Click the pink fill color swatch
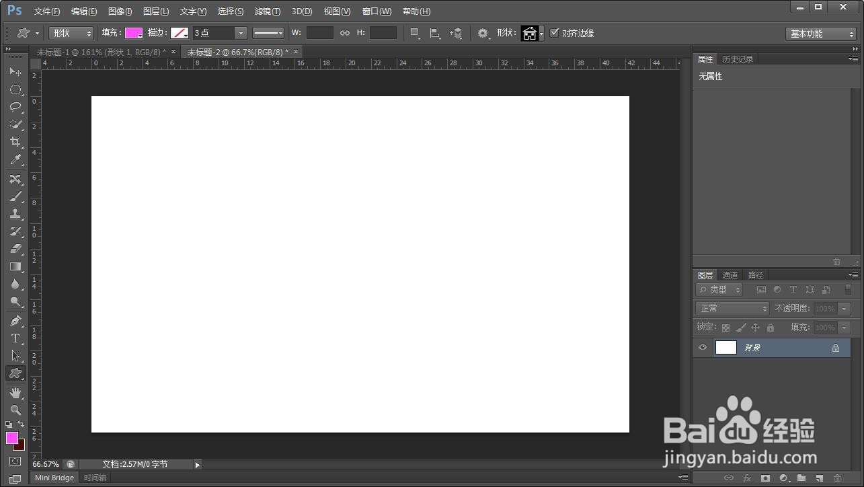The height and width of the screenshot is (487, 864). pyautogui.click(x=134, y=33)
